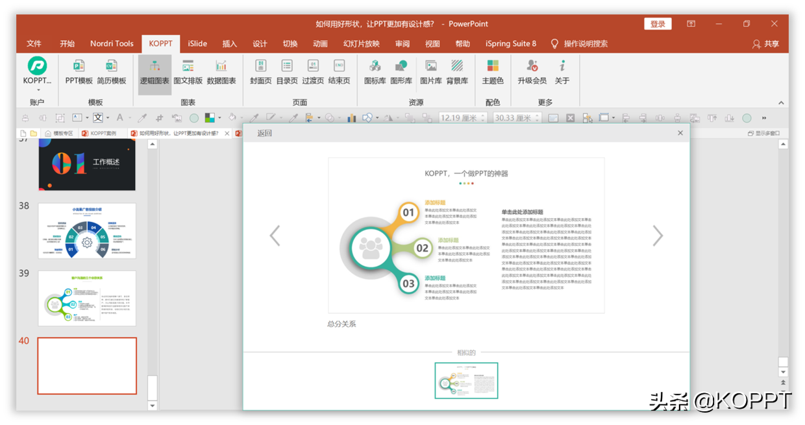Click the 共享 share button

766,43
